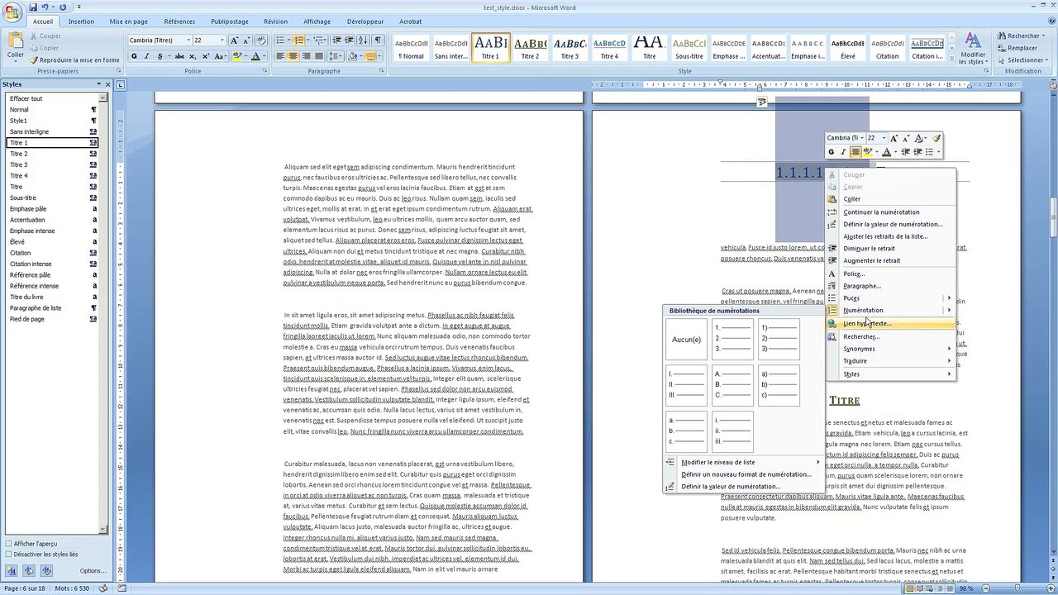This screenshot has width=1058, height=595.
Task: Justify the paragraph in the ribbon
Action: click(317, 56)
